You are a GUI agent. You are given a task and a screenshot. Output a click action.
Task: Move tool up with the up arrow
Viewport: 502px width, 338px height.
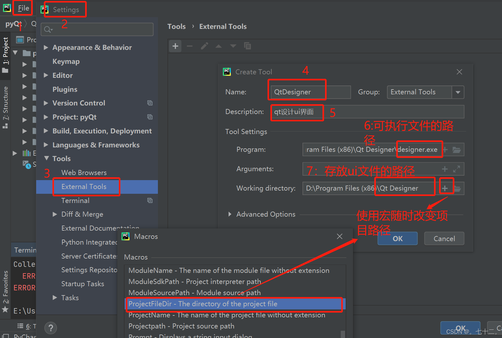click(219, 46)
